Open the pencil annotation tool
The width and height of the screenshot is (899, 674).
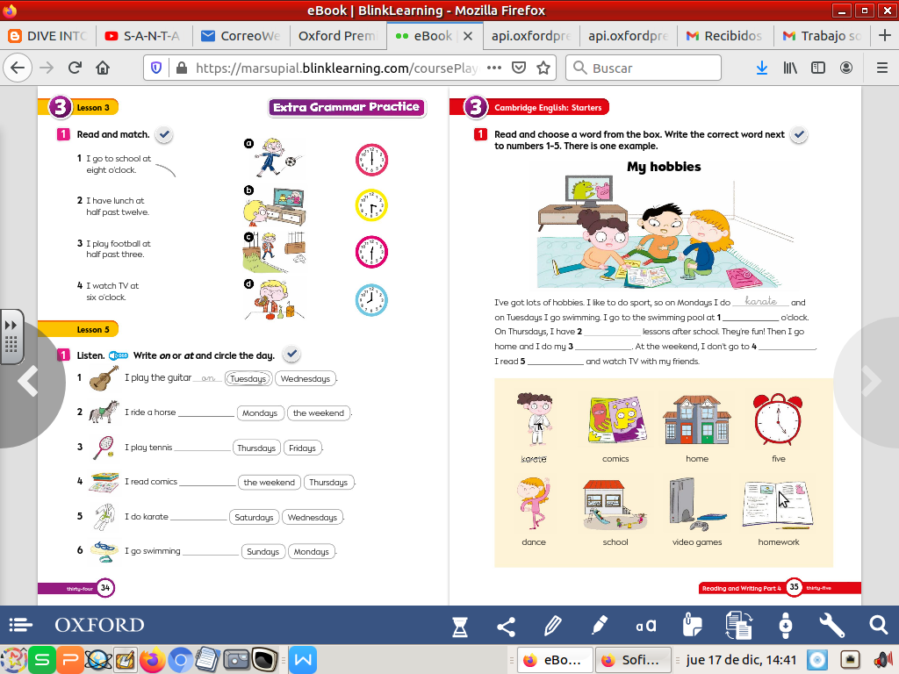coord(553,626)
